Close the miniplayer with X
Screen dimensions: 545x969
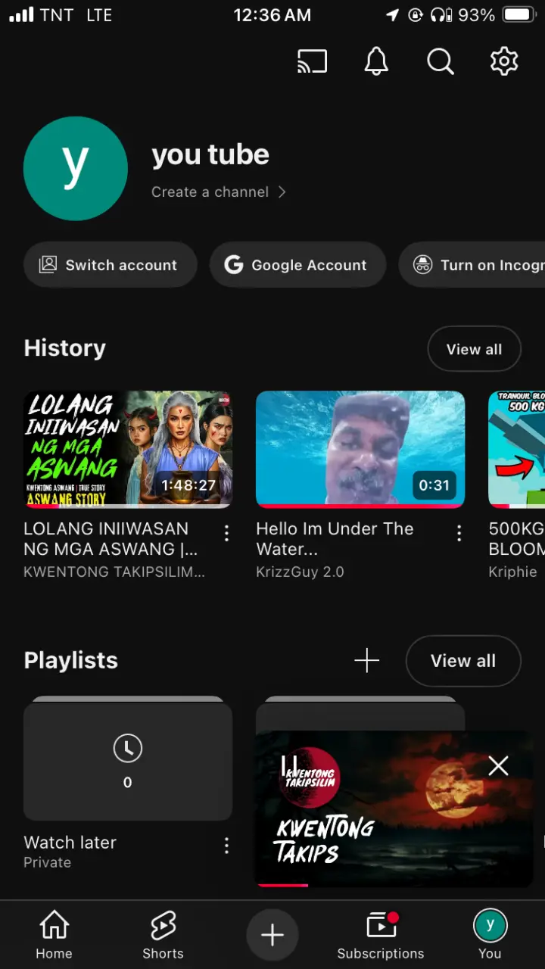[498, 765]
